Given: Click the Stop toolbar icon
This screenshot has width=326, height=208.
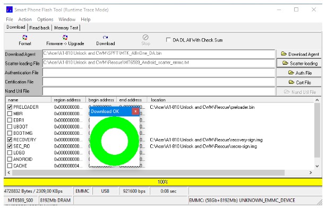Looking at the screenshot, I should click(x=145, y=37).
